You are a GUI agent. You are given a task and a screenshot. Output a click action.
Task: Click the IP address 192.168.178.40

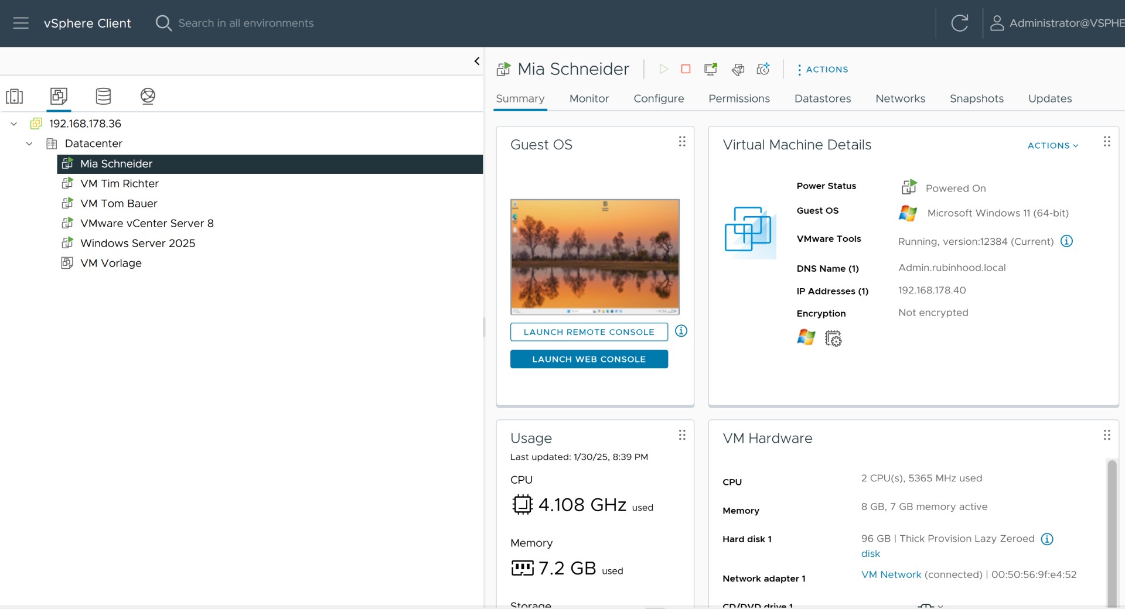(x=932, y=290)
